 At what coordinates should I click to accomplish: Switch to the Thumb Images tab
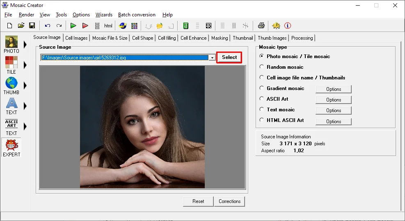tap(272, 38)
